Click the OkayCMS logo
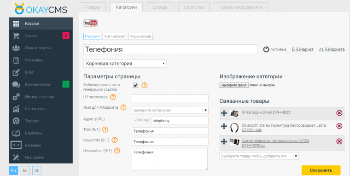Viewport: 350px width, 176px height. [x=41, y=8]
